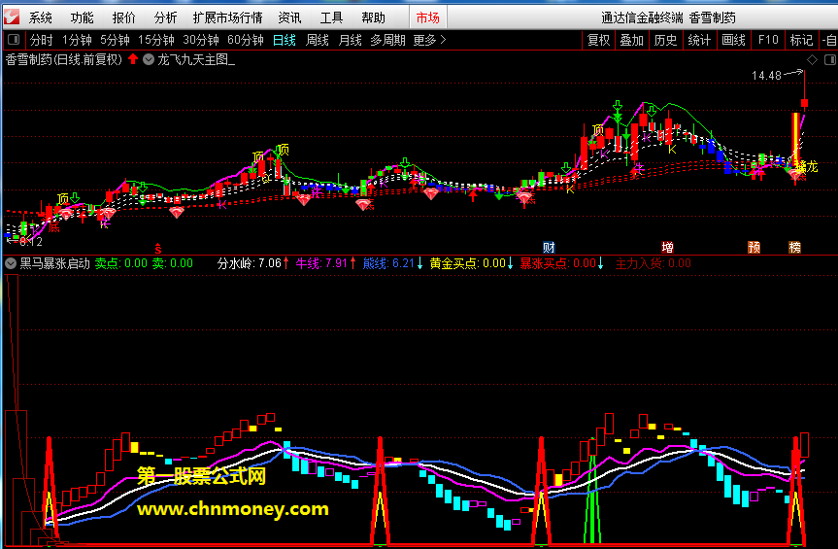
Task: Switch to 分时 intraday view
Action: point(41,40)
